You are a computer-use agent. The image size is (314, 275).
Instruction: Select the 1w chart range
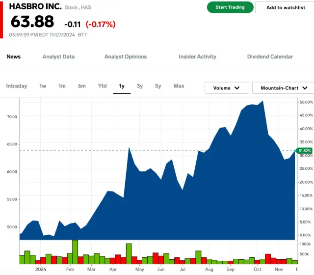[43, 86]
